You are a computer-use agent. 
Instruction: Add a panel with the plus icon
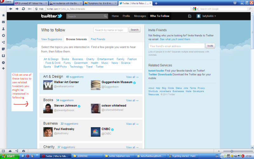point(3,68)
